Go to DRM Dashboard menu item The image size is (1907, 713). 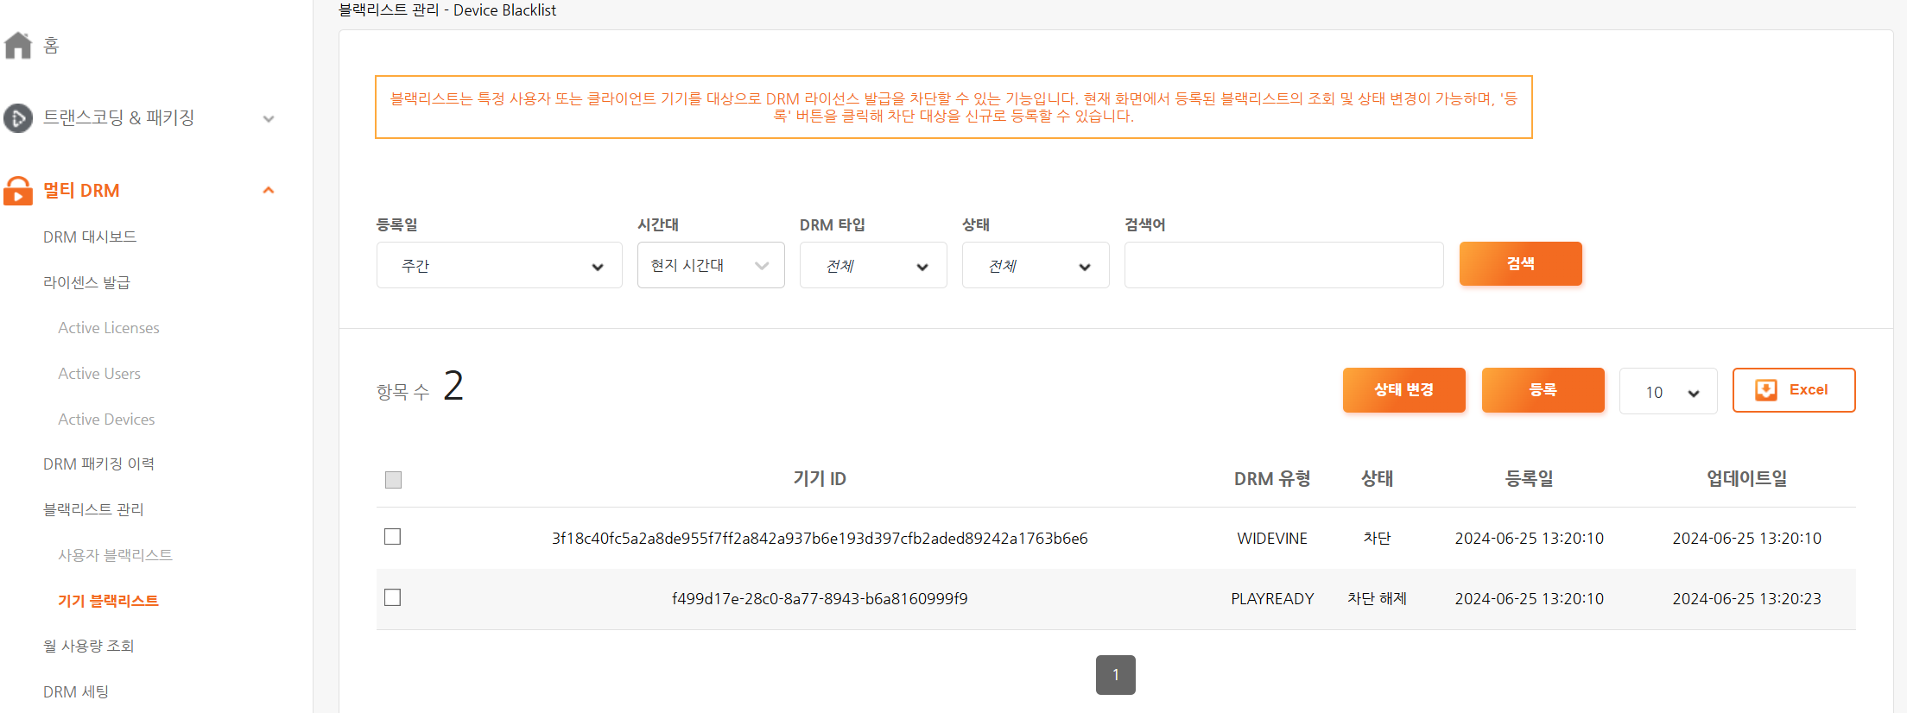pos(90,237)
